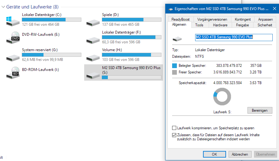Image resolution: width=279 pixels, height=161 pixels.
Task: Click the F: drive usage bar
Action: pyautogui.click(x=132, y=37)
